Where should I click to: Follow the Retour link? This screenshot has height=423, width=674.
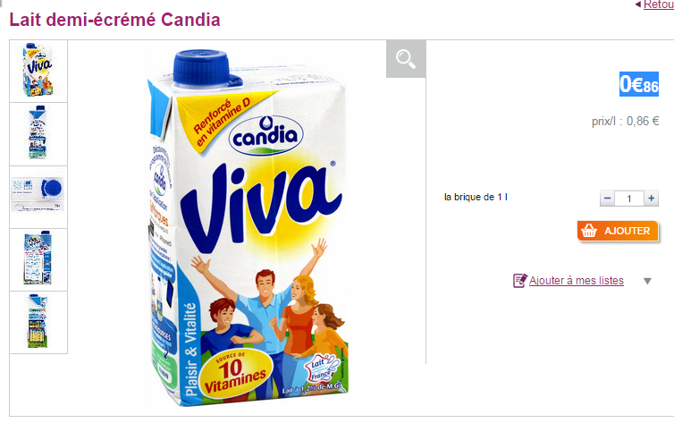(659, 4)
